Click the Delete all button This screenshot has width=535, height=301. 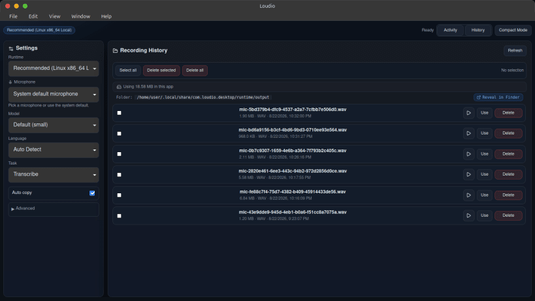click(195, 71)
